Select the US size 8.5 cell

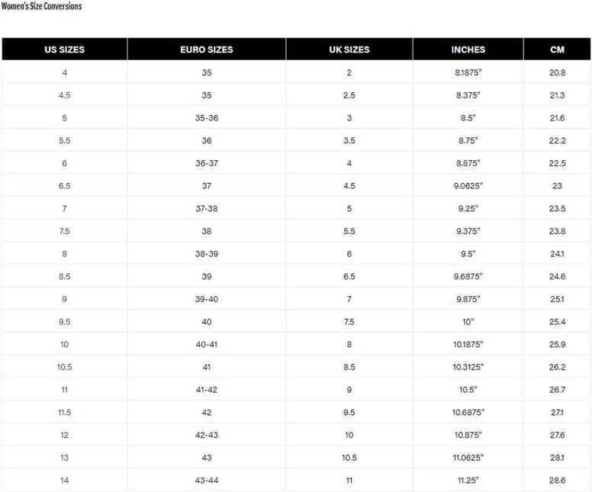pyautogui.click(x=65, y=276)
